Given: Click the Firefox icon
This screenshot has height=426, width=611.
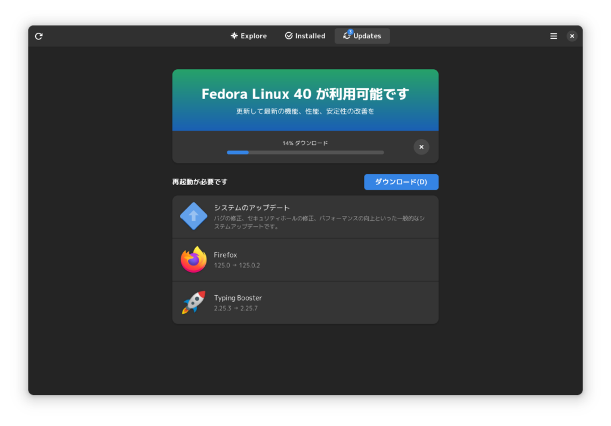Looking at the screenshot, I should (x=194, y=259).
